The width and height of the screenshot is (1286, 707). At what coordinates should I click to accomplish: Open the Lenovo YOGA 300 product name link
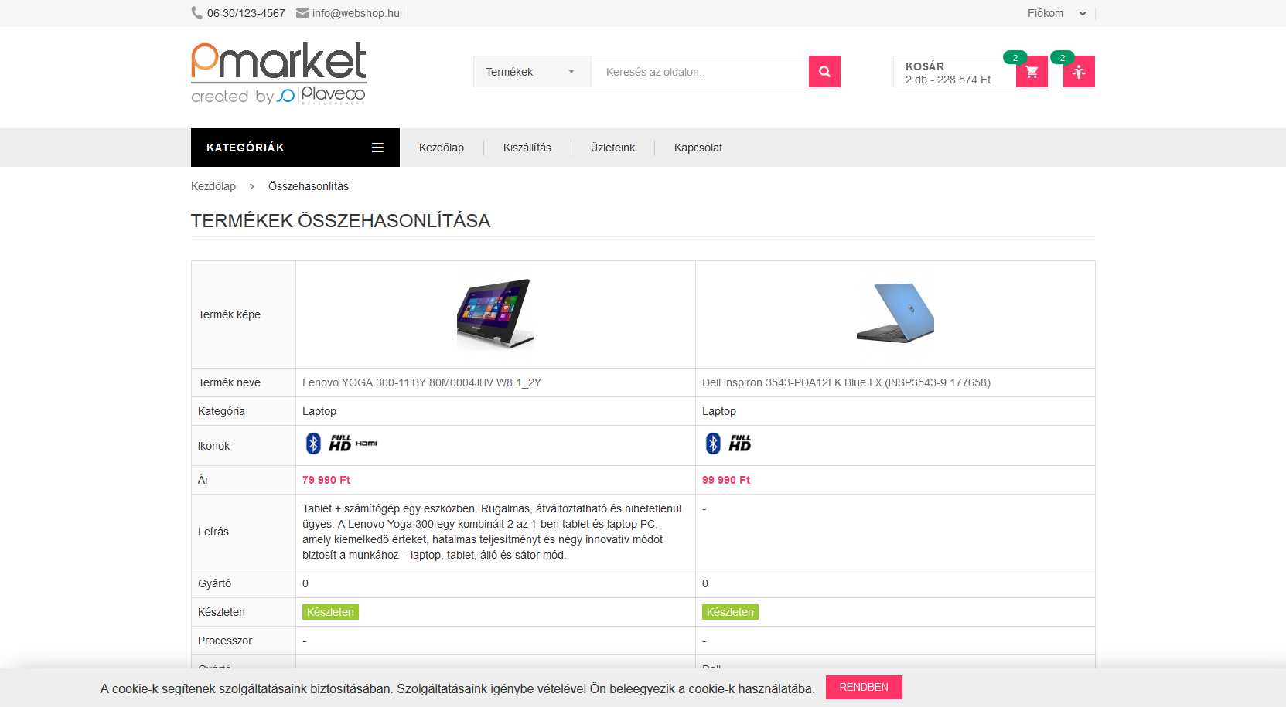click(x=421, y=382)
